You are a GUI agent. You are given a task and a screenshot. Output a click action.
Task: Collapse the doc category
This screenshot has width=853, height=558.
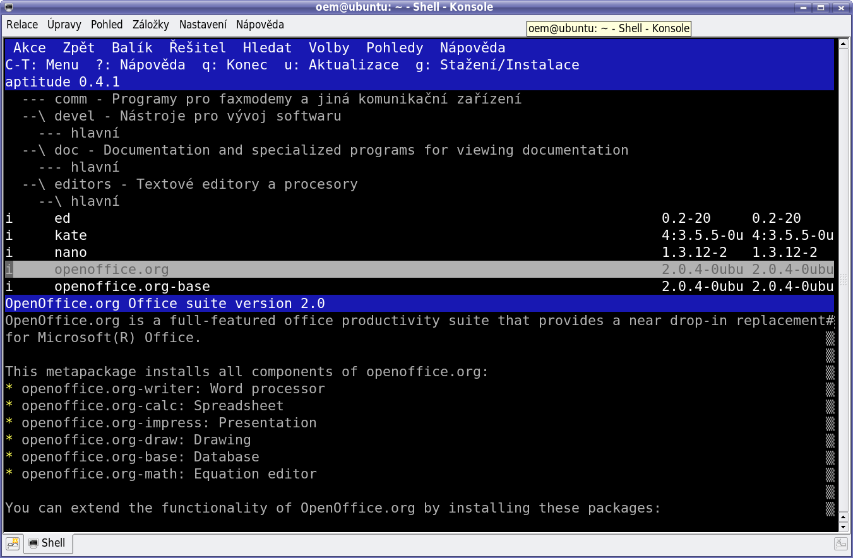[325, 150]
